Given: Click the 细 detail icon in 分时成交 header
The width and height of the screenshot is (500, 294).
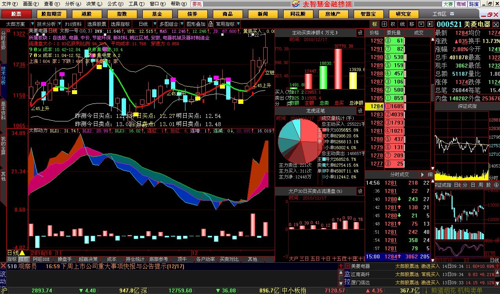Looking at the screenshot, I should point(430,175).
